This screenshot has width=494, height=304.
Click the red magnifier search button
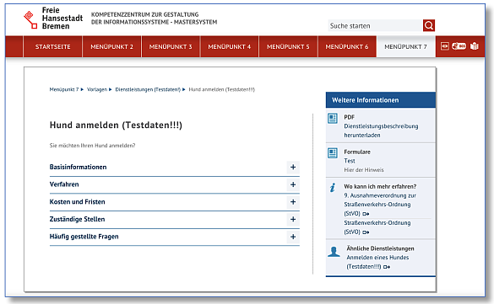coord(429,25)
